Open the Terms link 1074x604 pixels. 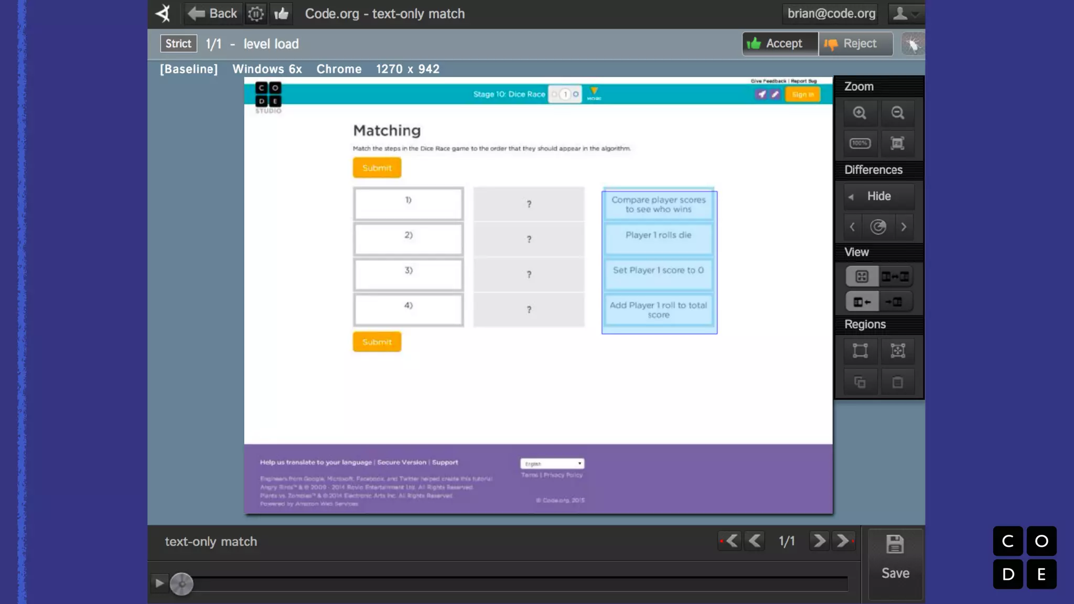530,475
